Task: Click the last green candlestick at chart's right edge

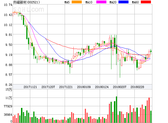Action: coord(151,51)
